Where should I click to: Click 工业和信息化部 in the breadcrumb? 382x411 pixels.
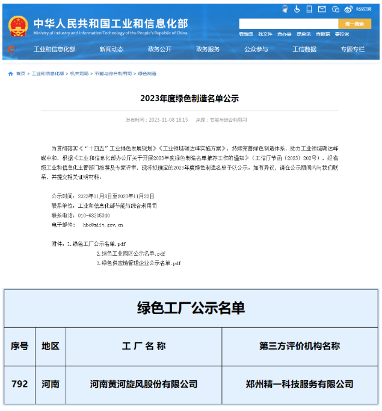(x=48, y=74)
